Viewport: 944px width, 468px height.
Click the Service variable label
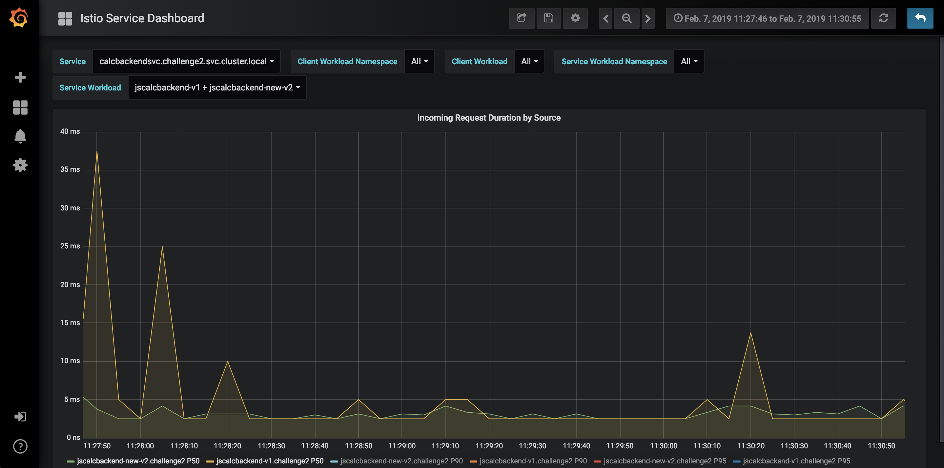tap(72, 62)
